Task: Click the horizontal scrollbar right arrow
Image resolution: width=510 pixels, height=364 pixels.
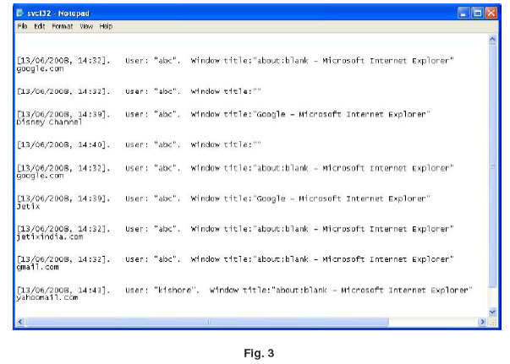Action: [483, 322]
